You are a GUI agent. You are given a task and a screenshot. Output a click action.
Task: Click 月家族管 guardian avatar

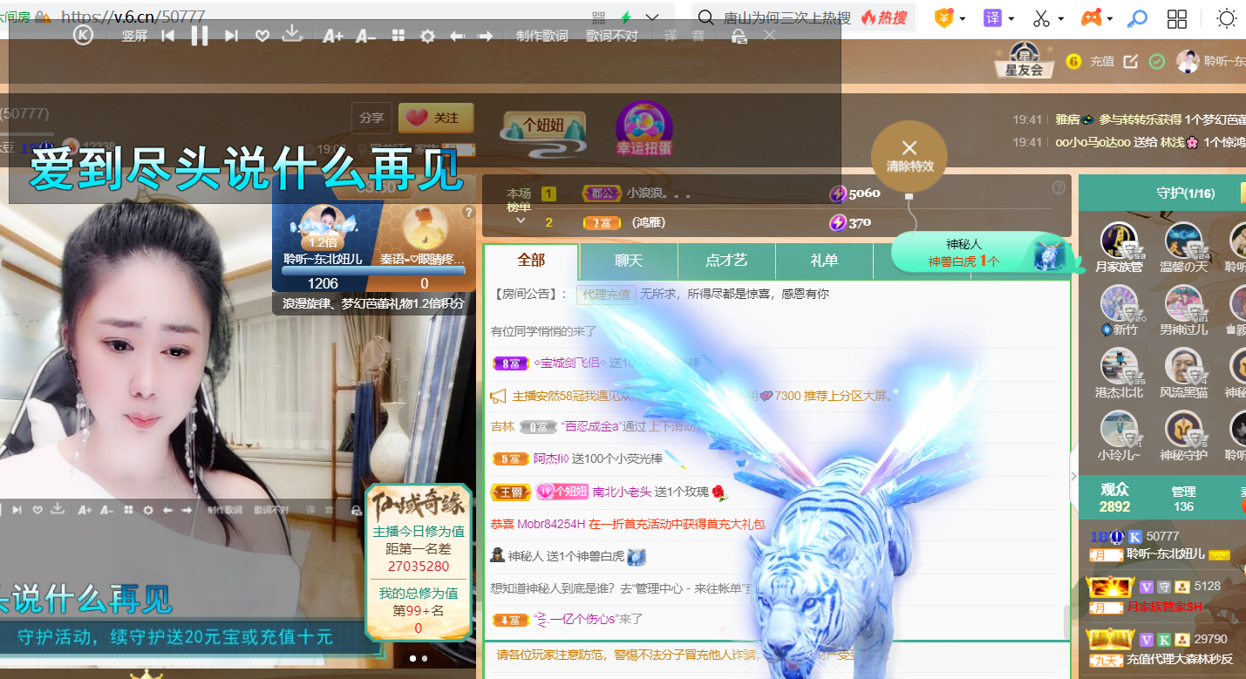pos(1119,241)
